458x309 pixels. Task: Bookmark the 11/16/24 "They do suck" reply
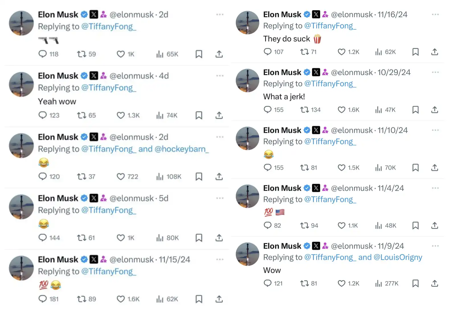point(415,52)
